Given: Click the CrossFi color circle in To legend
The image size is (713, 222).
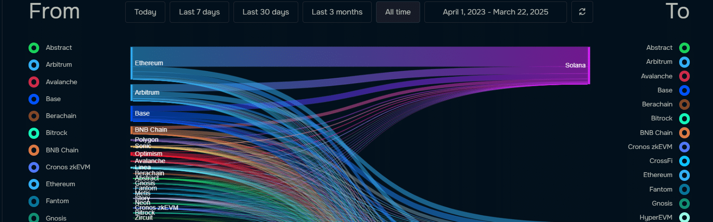Looking at the screenshot, I should [x=684, y=161].
